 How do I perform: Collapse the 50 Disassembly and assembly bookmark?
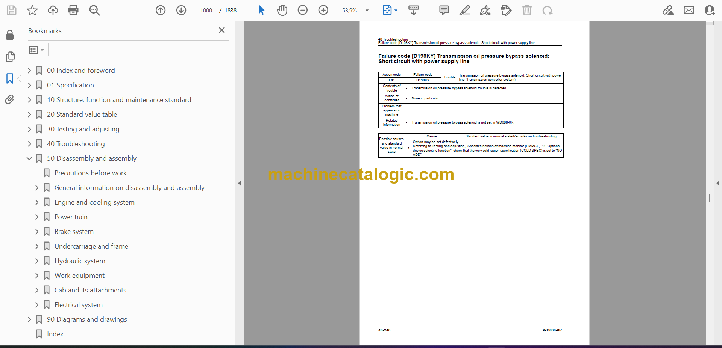[29, 158]
